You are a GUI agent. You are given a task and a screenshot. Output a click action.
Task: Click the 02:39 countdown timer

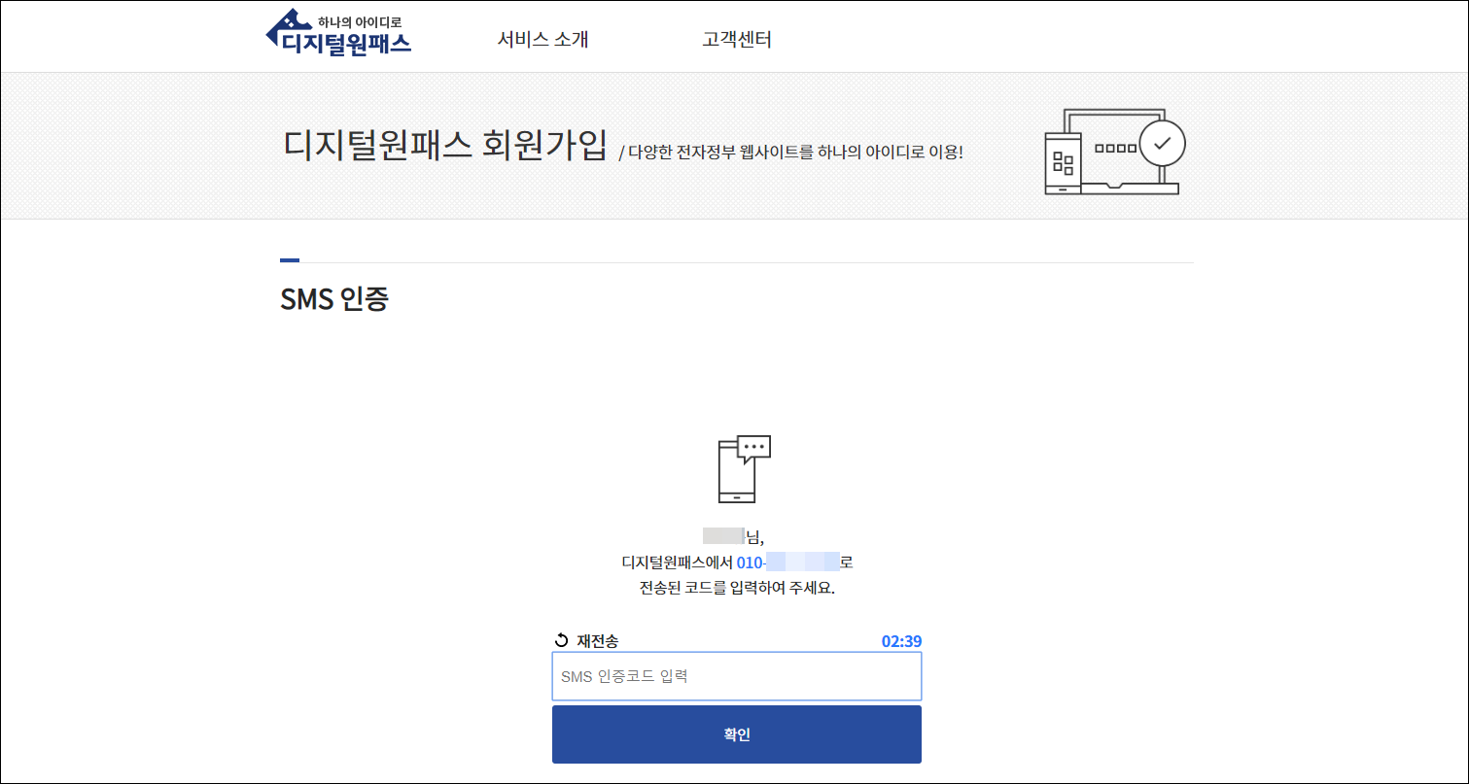(x=901, y=641)
